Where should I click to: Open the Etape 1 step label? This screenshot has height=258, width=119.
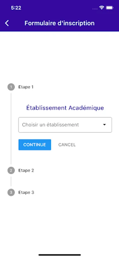pyautogui.click(x=26, y=87)
